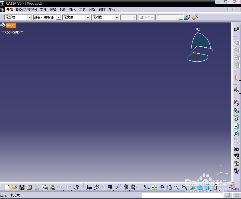Screen dimensions: 241x199
Task: Open the Redo history dropdown arrow
Action: point(71,191)
